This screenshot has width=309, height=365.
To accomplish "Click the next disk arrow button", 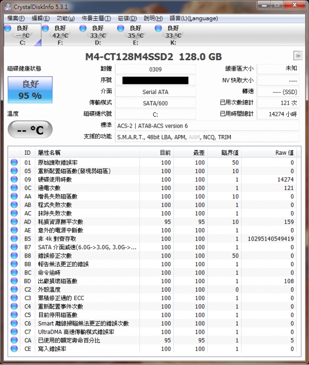I will [x=298, y=55].
